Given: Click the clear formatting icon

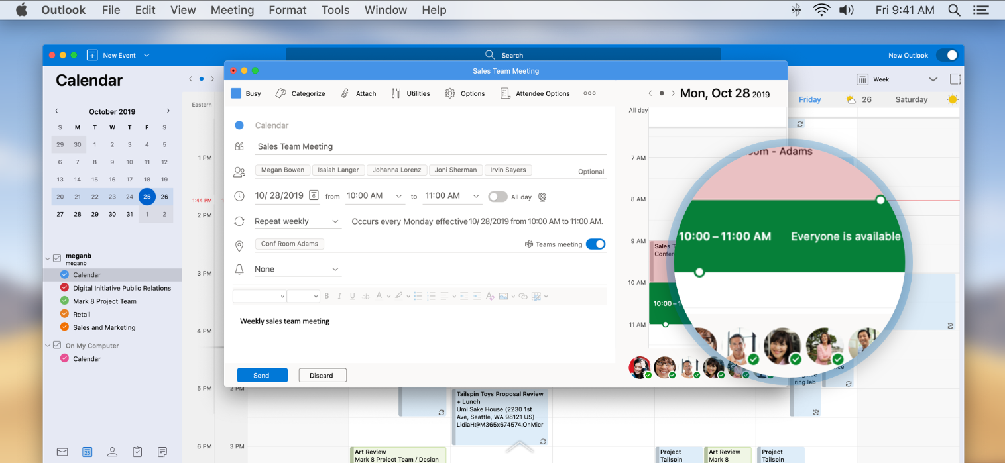Looking at the screenshot, I should pos(490,296).
